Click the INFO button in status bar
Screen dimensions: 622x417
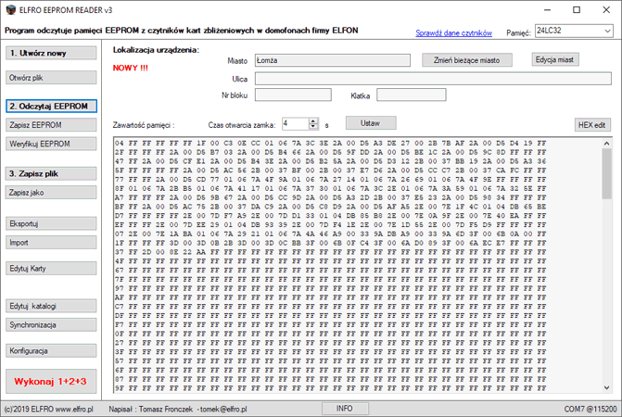pos(345,409)
